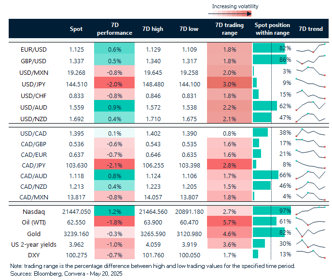Click the US 2-year yields row label

(x=34, y=244)
